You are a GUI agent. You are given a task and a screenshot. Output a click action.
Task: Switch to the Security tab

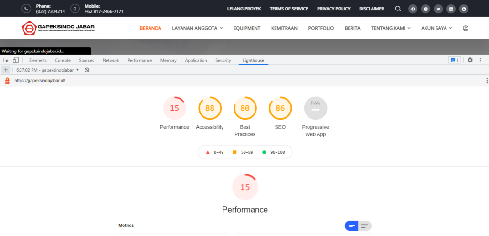(223, 61)
